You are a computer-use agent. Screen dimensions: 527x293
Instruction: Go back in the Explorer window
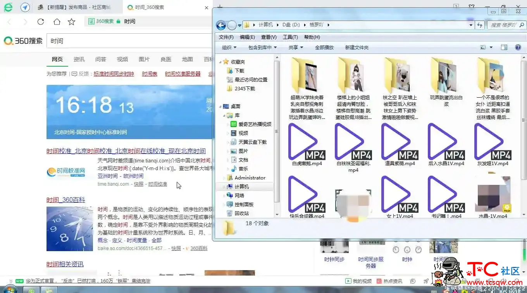(x=221, y=25)
